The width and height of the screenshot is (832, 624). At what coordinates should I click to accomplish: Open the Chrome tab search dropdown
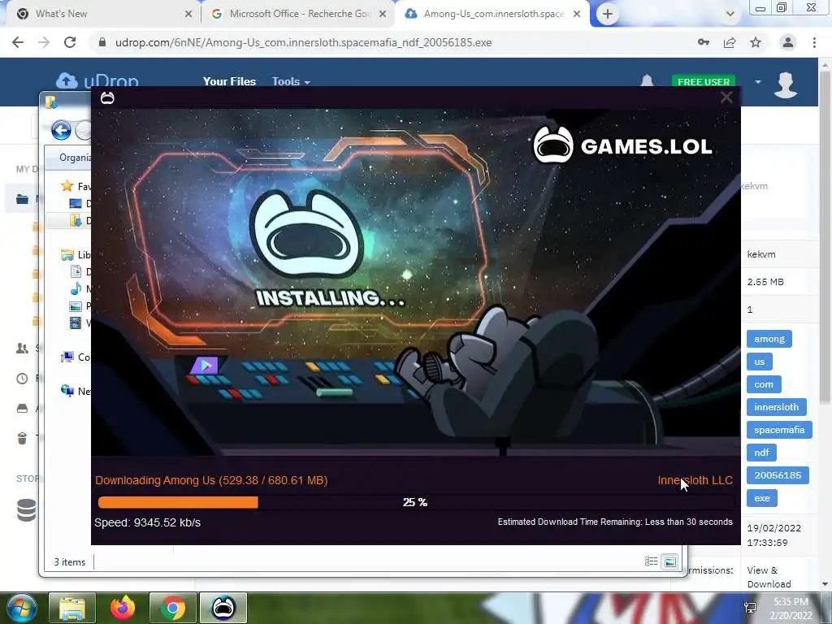pyautogui.click(x=730, y=14)
